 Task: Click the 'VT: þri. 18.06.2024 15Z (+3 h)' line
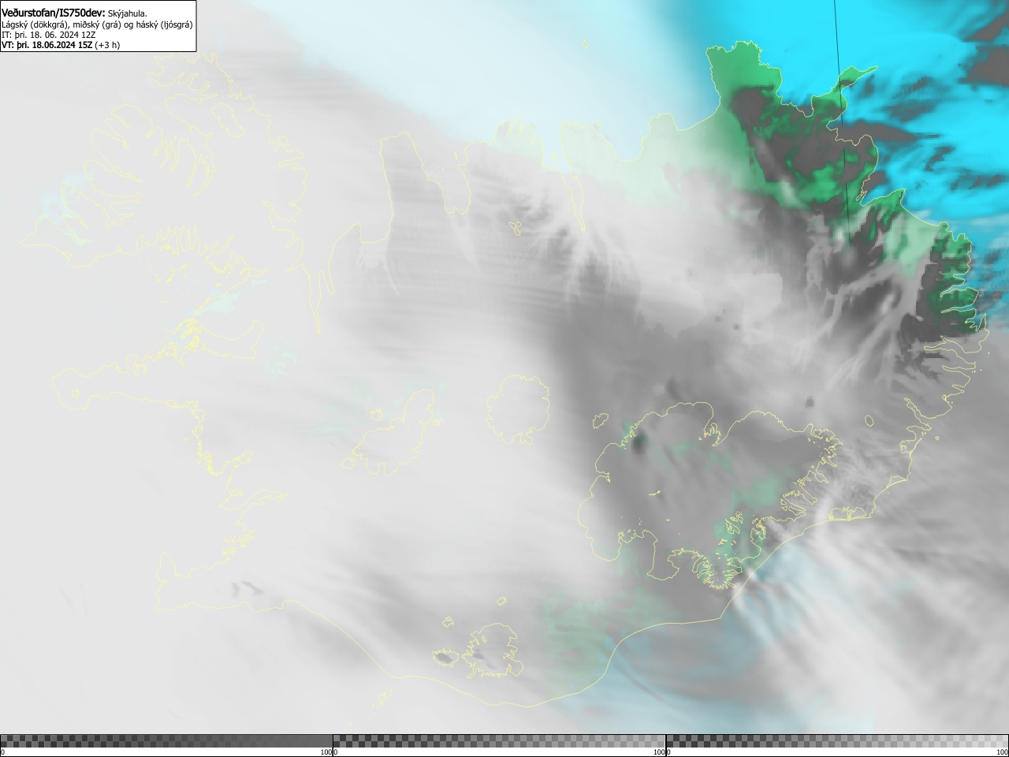pos(61,45)
